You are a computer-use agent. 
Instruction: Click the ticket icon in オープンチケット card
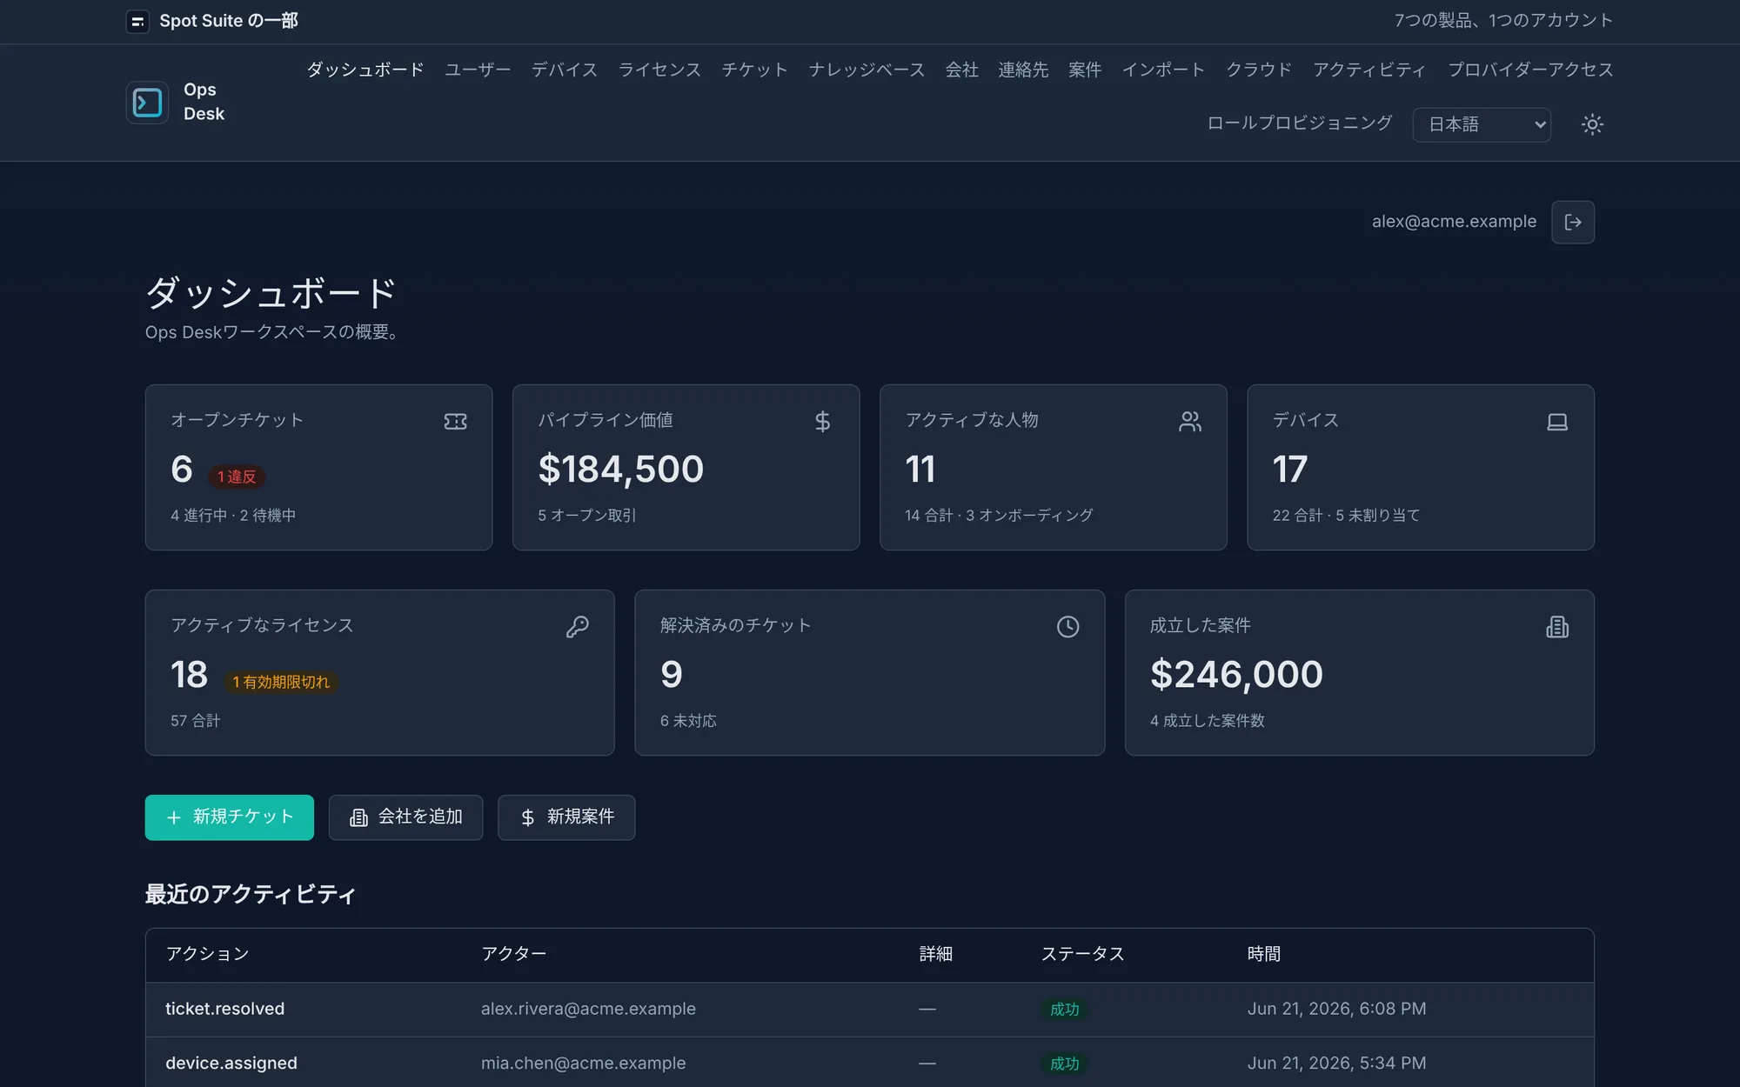point(456,422)
